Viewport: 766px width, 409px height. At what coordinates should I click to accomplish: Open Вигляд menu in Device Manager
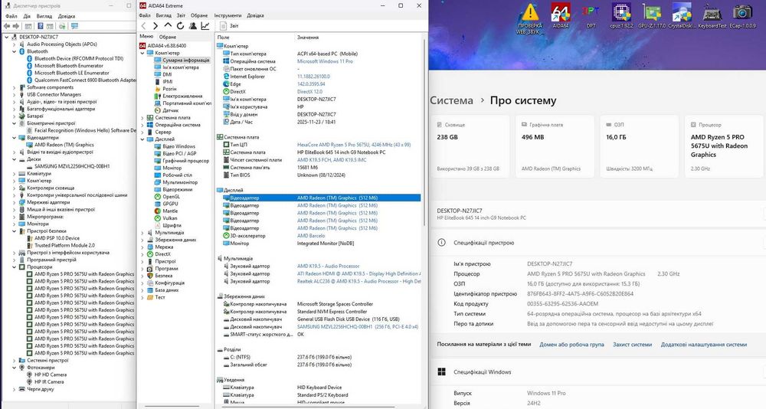coord(44,16)
